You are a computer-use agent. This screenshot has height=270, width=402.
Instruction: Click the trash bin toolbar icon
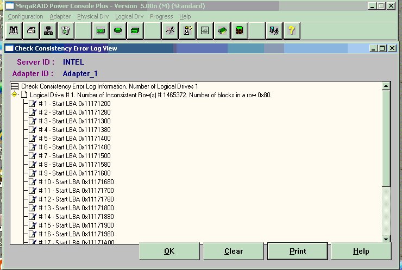pos(66,31)
